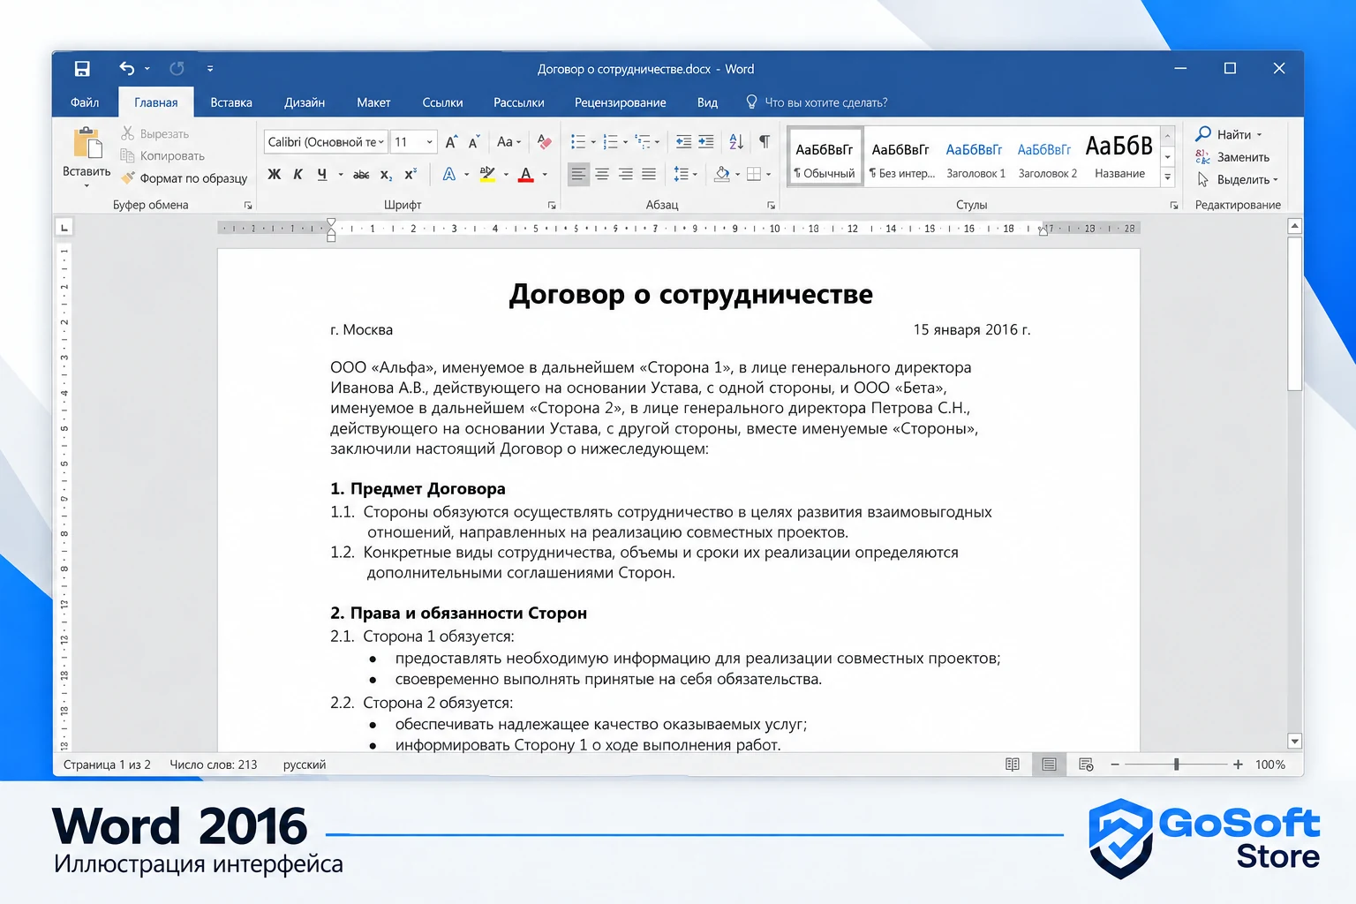This screenshot has height=904, width=1356.
Task: Clear all formatting with the eraser icon
Action: pyautogui.click(x=545, y=142)
